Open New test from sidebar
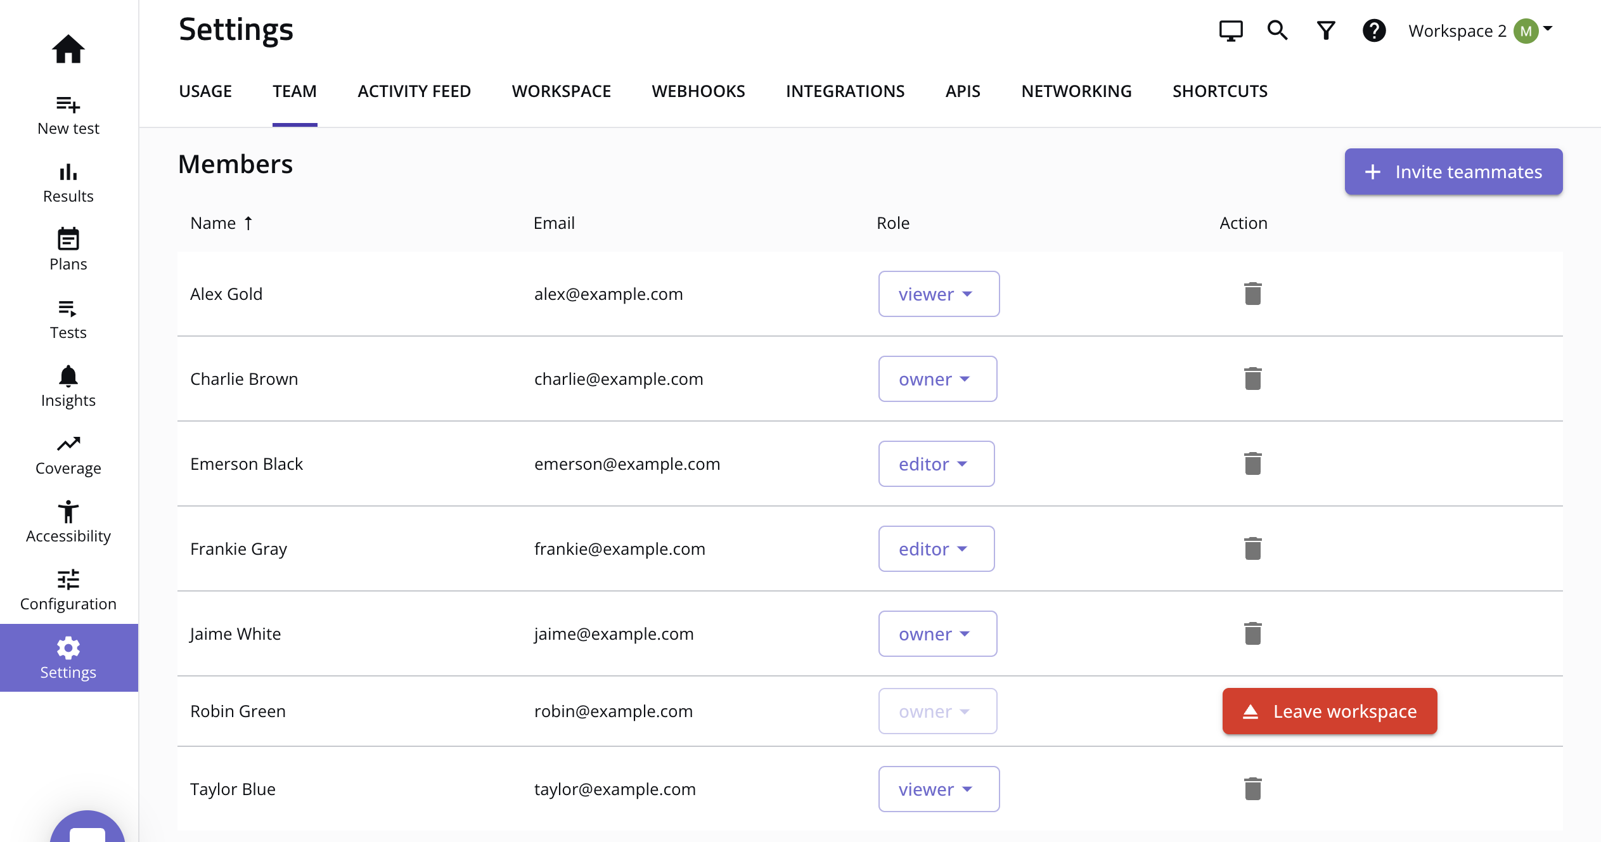This screenshot has height=842, width=1601. click(x=68, y=114)
